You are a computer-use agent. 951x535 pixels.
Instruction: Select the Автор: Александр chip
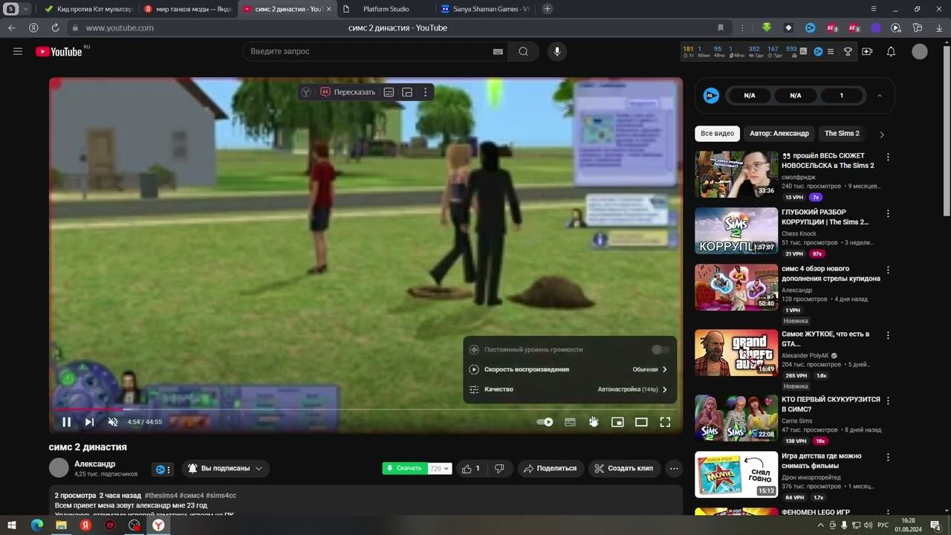click(779, 134)
